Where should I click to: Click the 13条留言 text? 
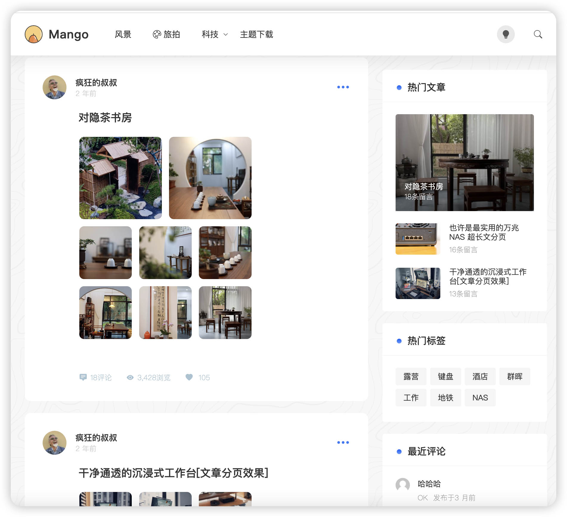click(x=463, y=294)
